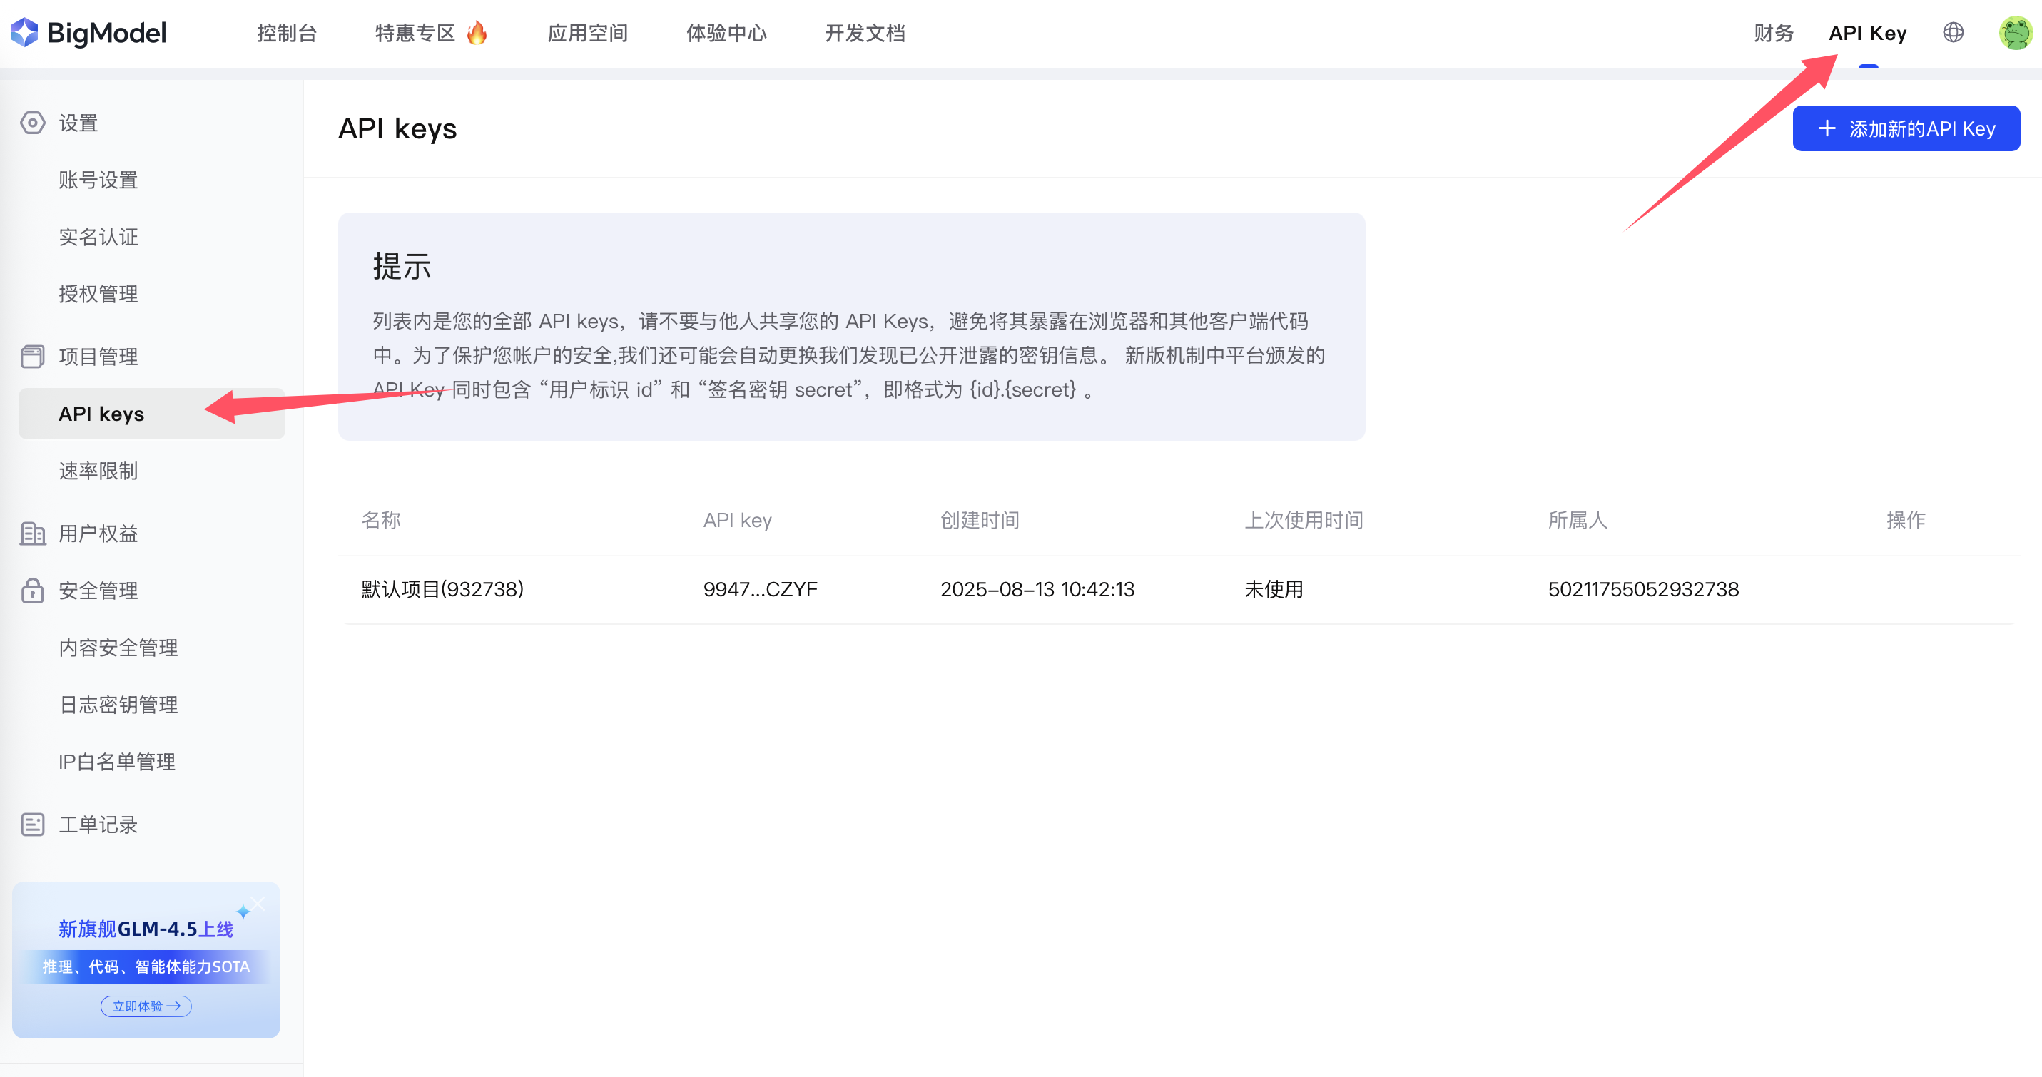Screen dimensions: 2042x1077
Task: Click 立即体验 button on promo banner
Action: [146, 1006]
